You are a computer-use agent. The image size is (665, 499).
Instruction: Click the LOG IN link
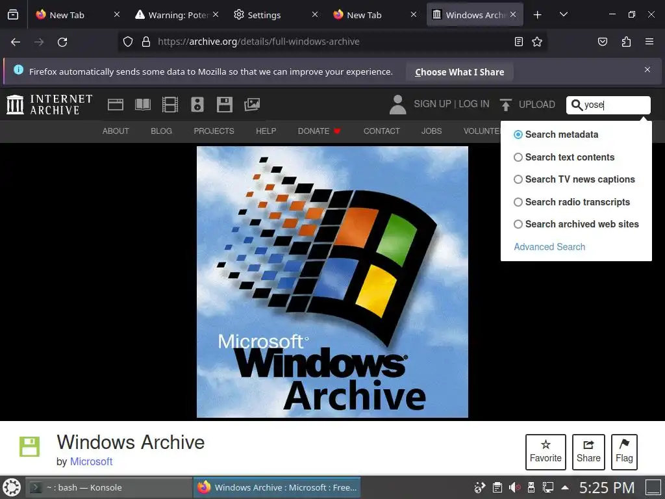pyautogui.click(x=473, y=104)
